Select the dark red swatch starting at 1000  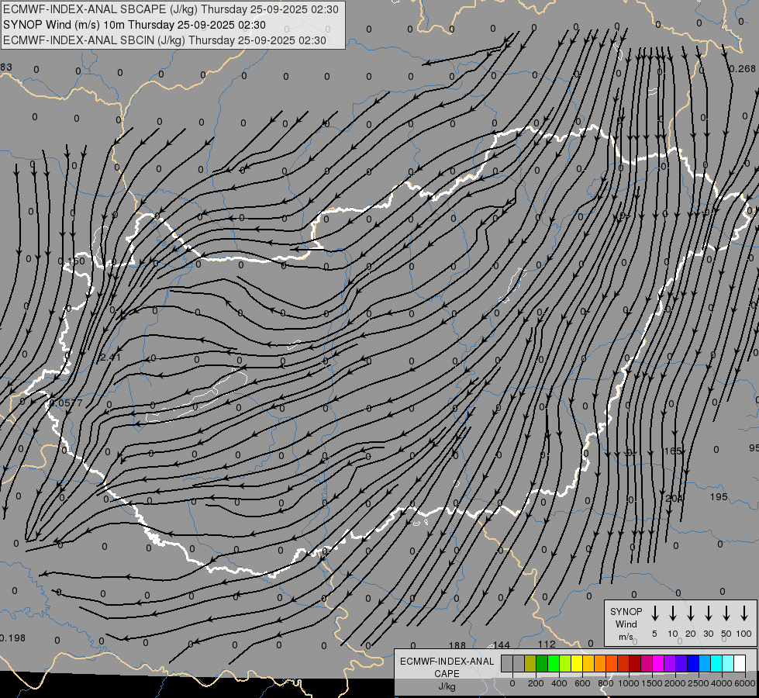point(635,663)
